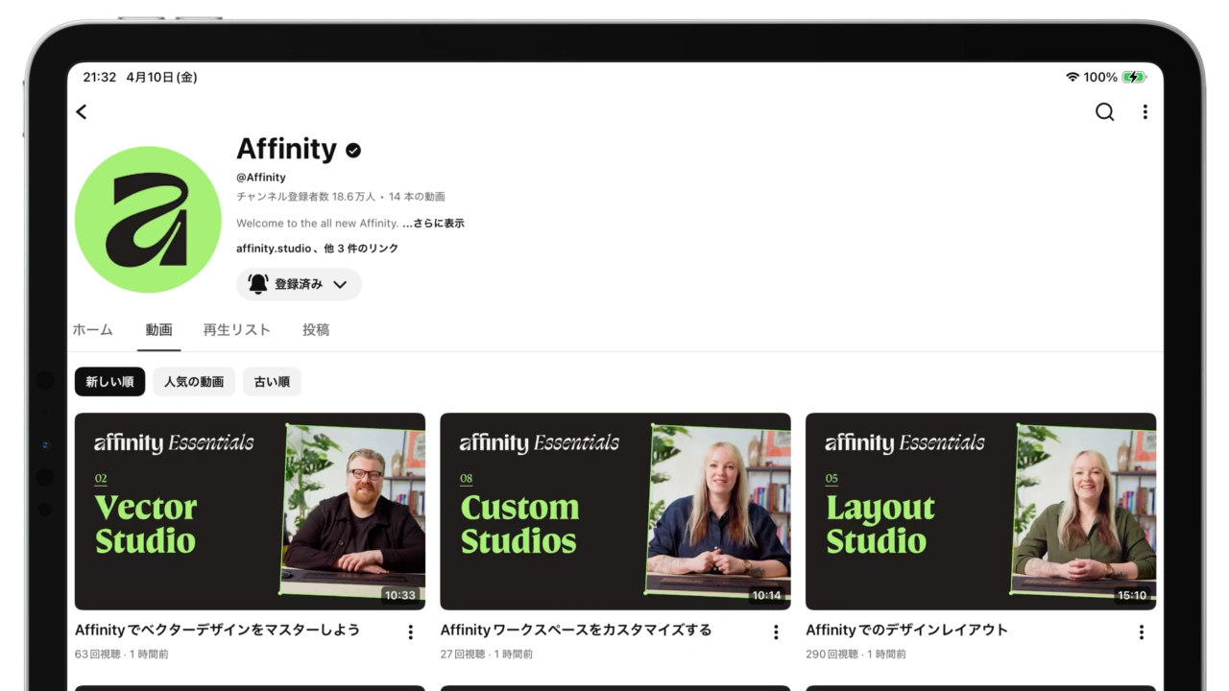The image size is (1229, 691).
Task: Open options menu for Layout Studio video
Action: pyautogui.click(x=1141, y=631)
